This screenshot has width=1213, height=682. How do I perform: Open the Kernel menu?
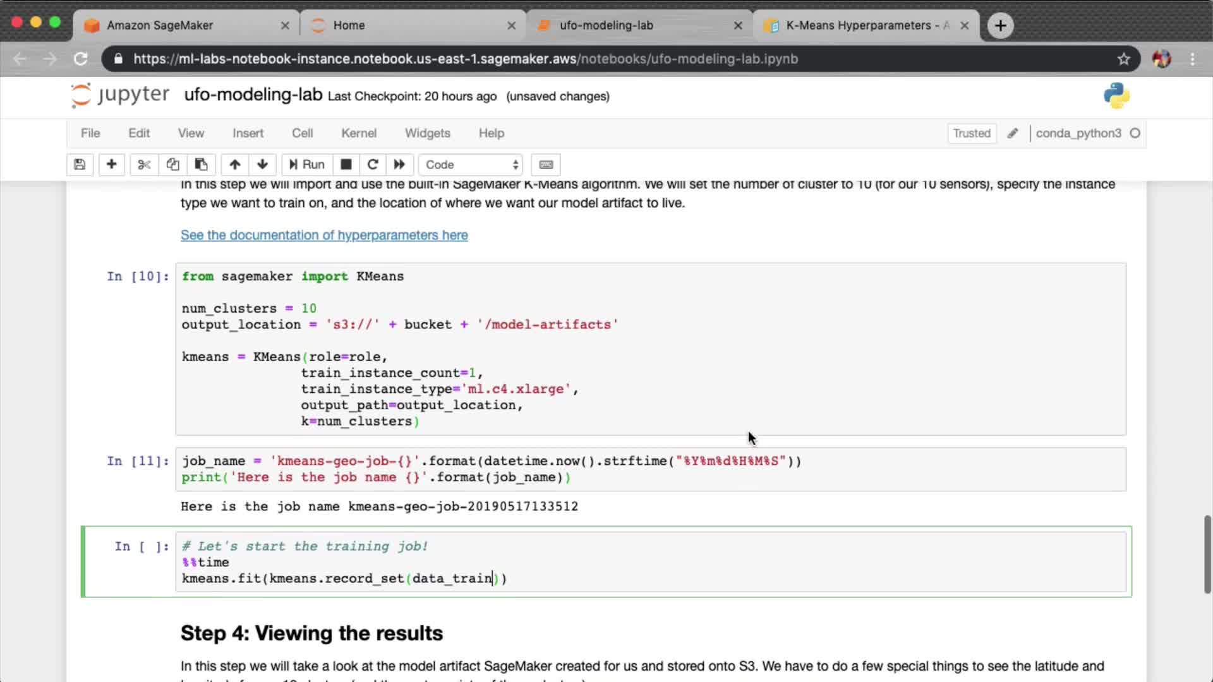point(358,133)
